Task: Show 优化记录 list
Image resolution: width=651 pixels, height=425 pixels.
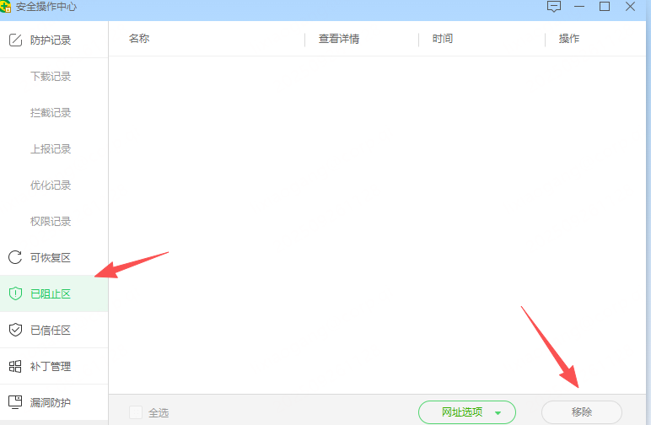Action: (51, 186)
